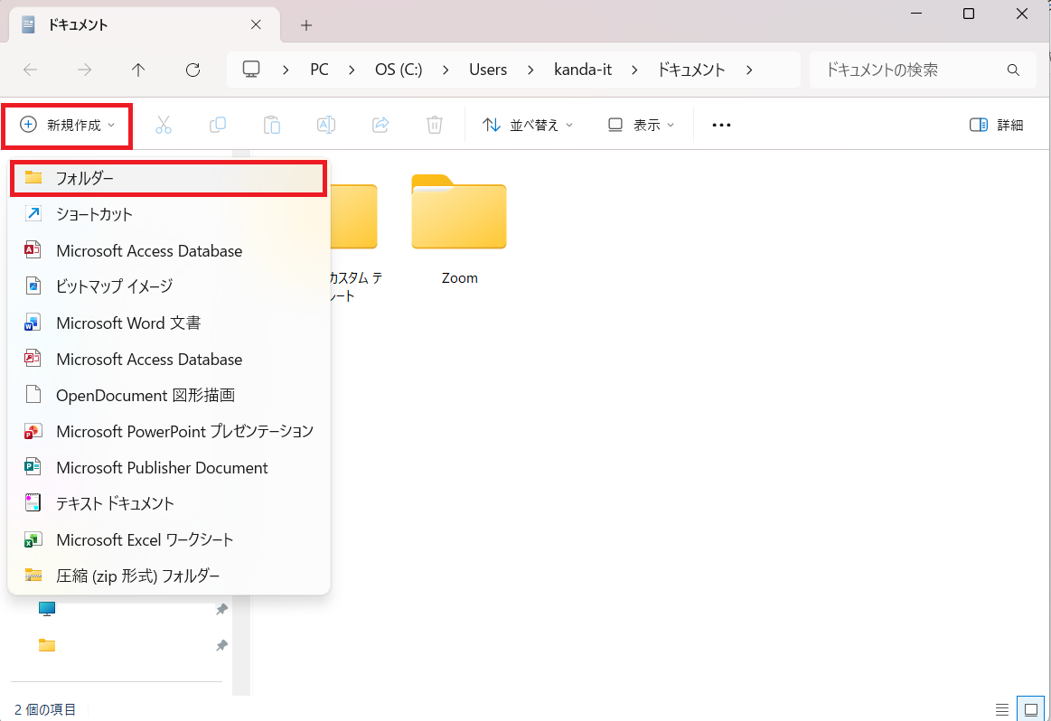Click the share icon in toolbar
The height and width of the screenshot is (721, 1051).
point(380,125)
